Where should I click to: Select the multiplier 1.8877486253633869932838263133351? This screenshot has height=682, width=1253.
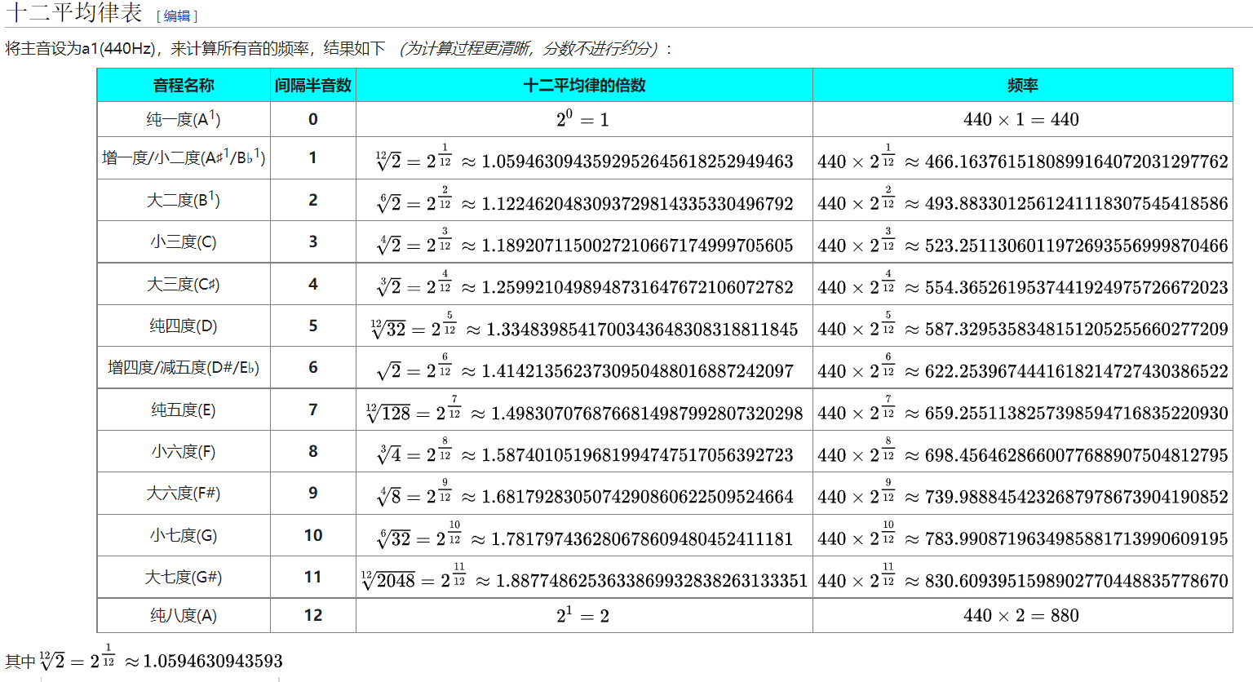[x=652, y=580]
